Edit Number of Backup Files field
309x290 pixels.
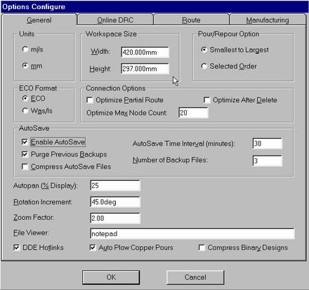point(268,160)
